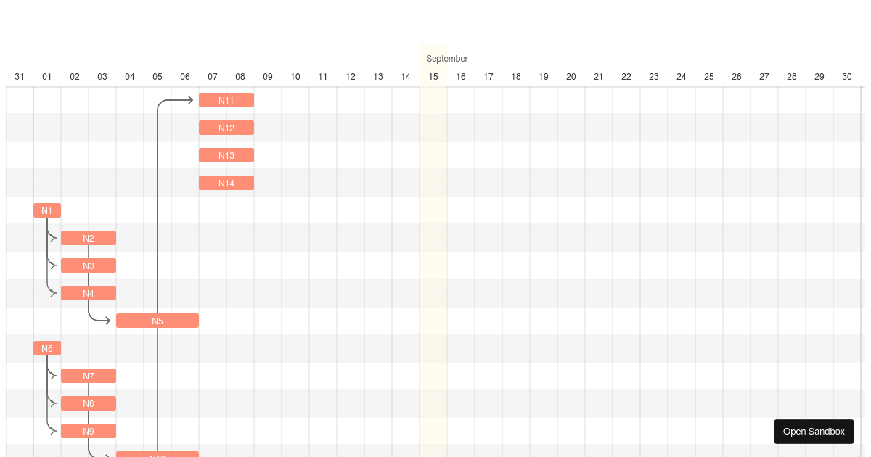Click the N11 task bar
The height and width of the screenshot is (457, 871).
tap(226, 100)
